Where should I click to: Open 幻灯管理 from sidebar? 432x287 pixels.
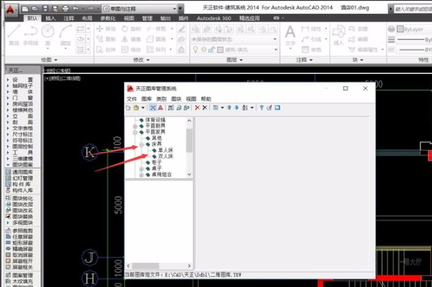pos(19,178)
